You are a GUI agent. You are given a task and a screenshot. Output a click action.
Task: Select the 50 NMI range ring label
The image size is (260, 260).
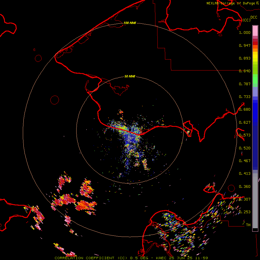pos(130,76)
